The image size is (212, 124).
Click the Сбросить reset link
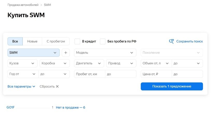click(47, 86)
